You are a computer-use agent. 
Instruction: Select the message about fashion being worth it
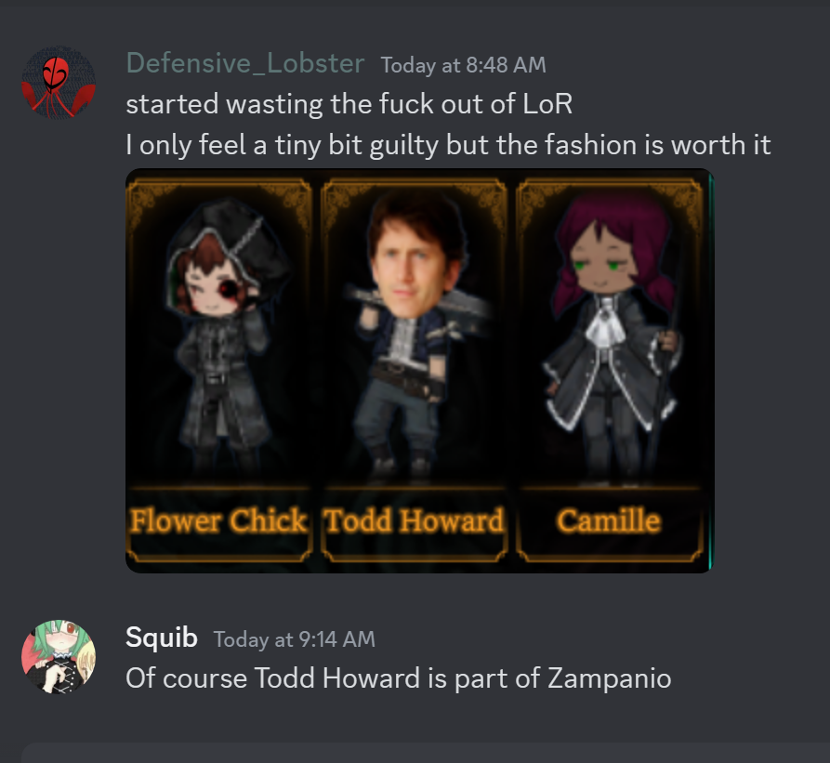[448, 145]
